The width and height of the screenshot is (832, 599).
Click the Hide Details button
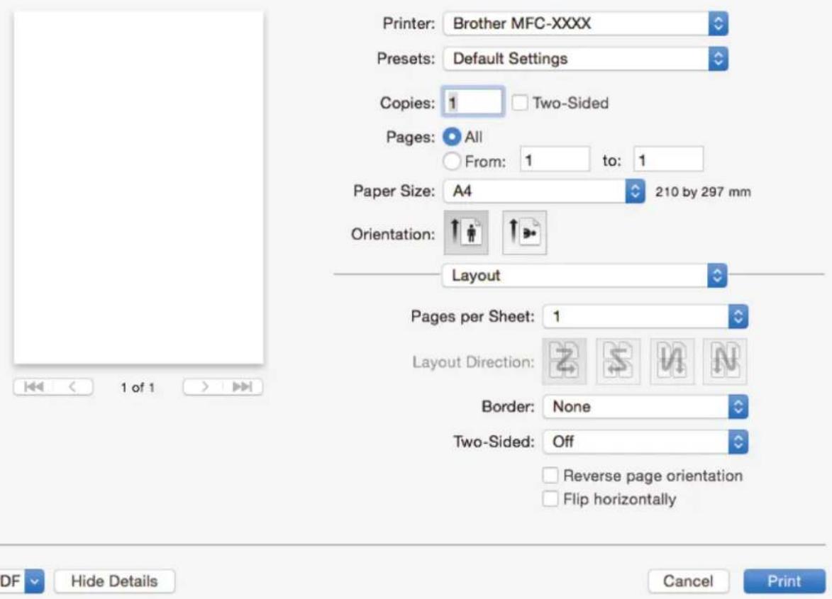114,581
